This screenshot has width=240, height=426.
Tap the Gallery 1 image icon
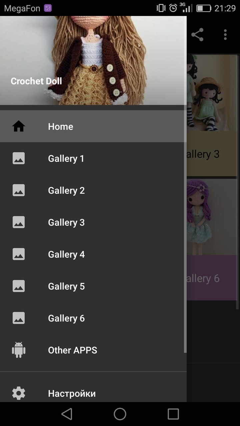click(x=19, y=158)
